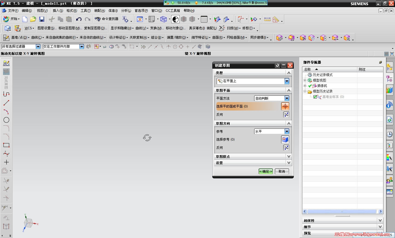The width and height of the screenshot is (395, 238).
Task: Open 图层设置(S)... layer settings
Action: [x=47, y=28]
